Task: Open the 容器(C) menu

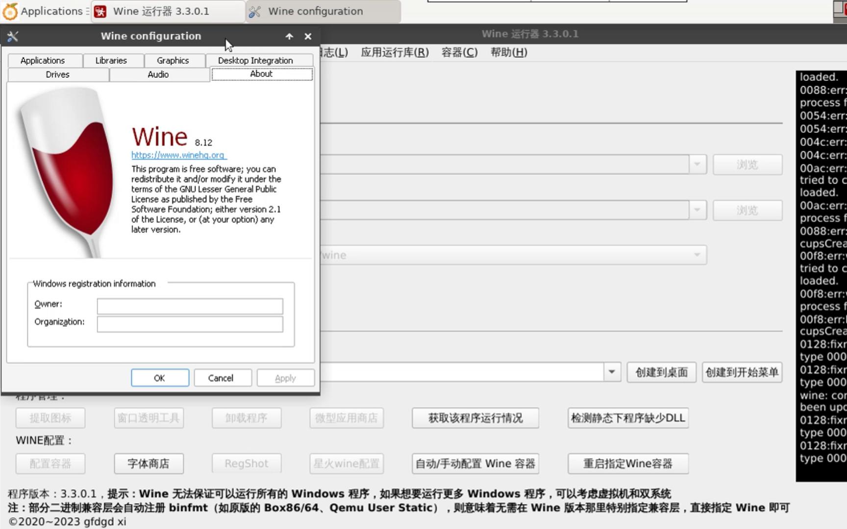Action: (x=459, y=52)
